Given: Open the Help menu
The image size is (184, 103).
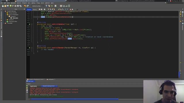Looking at the screenshot, I should pyautogui.click(x=52, y=3).
